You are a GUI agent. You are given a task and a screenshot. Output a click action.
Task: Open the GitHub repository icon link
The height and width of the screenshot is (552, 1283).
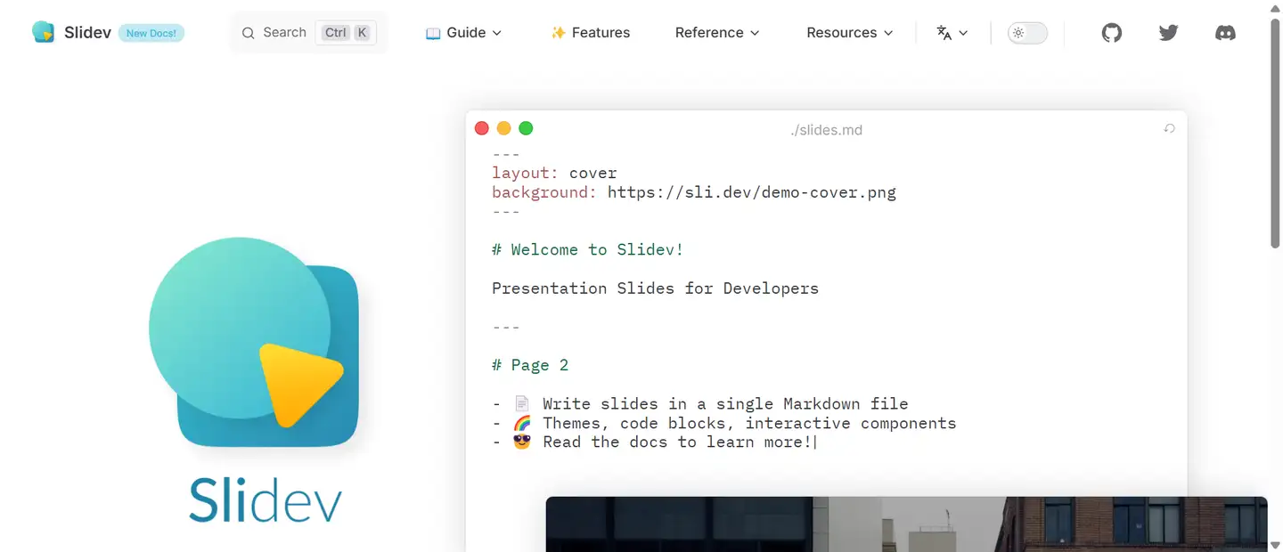[1112, 33]
